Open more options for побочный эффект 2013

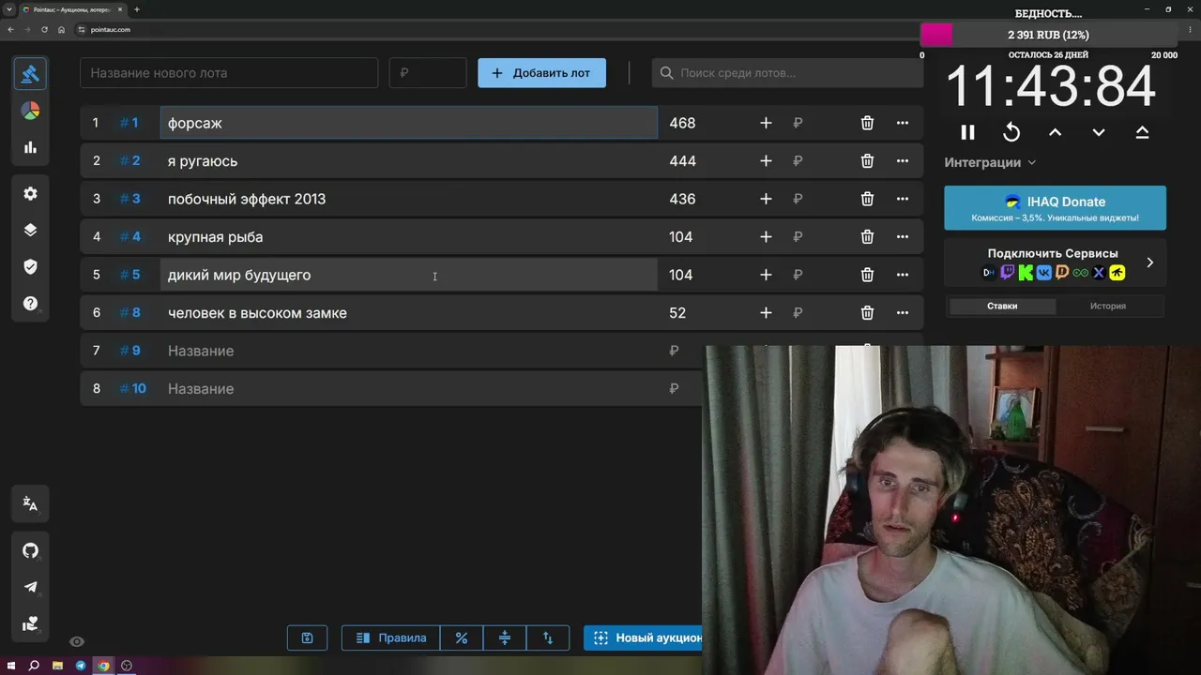tap(903, 199)
